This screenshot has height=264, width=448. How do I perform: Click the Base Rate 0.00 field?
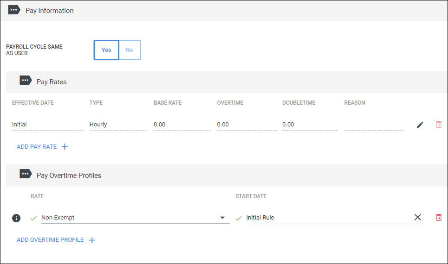point(182,125)
